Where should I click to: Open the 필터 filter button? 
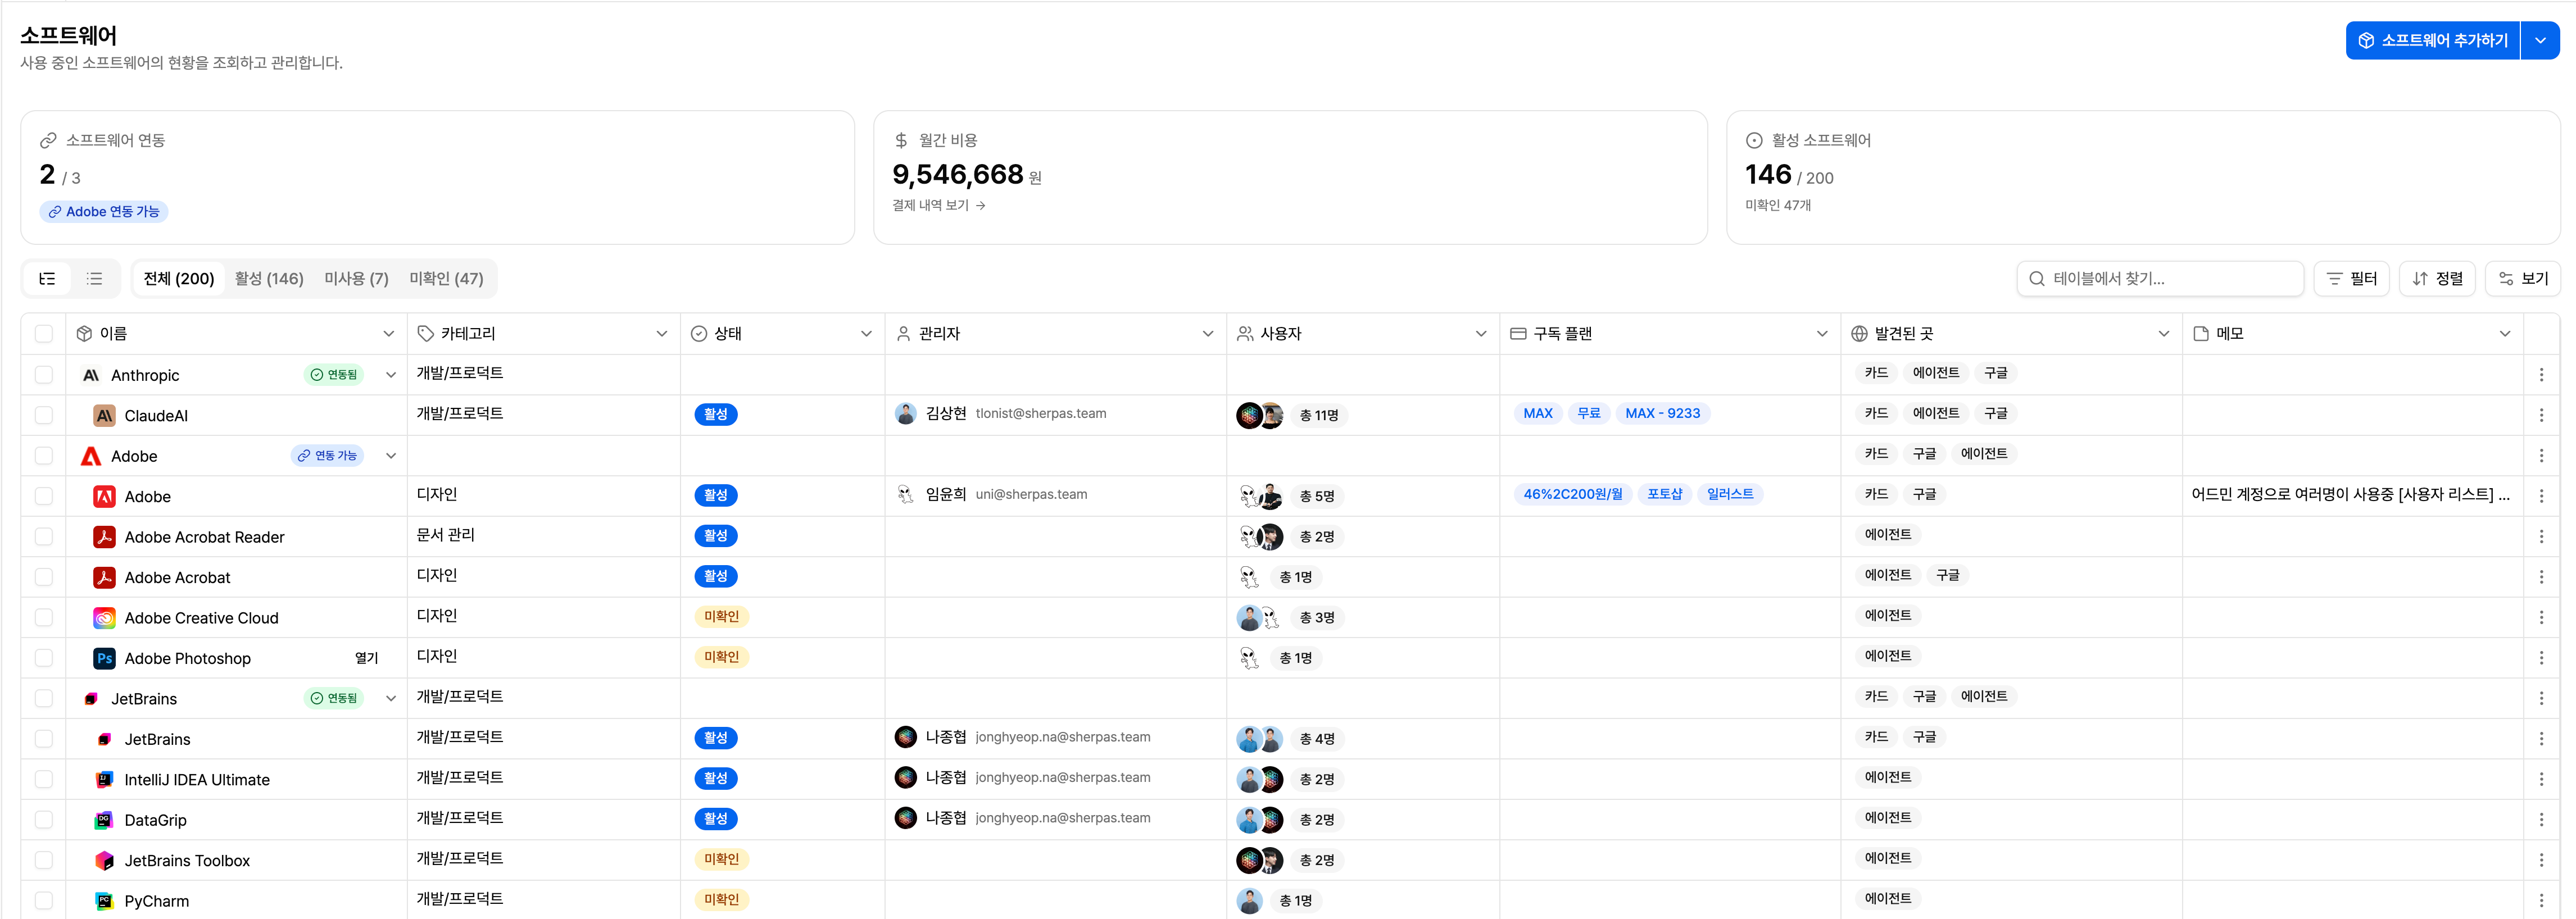(2351, 279)
